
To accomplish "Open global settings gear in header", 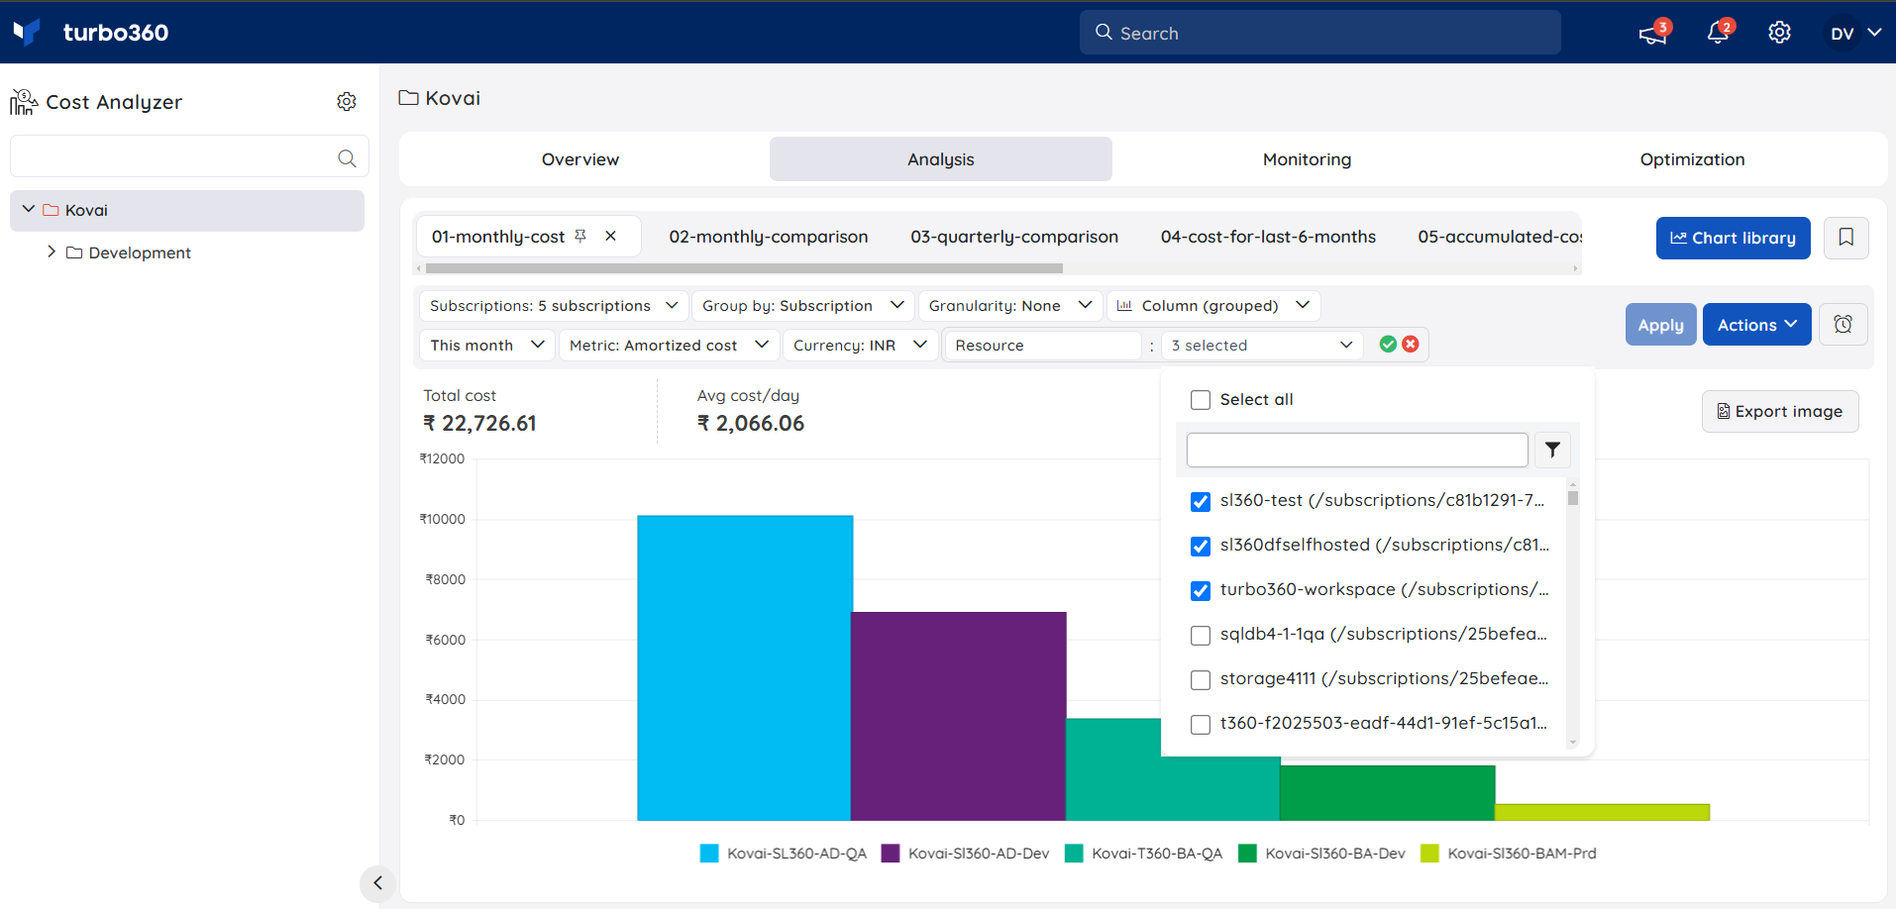I will [x=1779, y=33].
